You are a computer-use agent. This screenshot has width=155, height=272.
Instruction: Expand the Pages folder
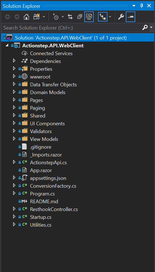(14, 100)
